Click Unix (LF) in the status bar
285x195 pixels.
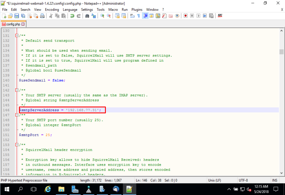coord(215,180)
